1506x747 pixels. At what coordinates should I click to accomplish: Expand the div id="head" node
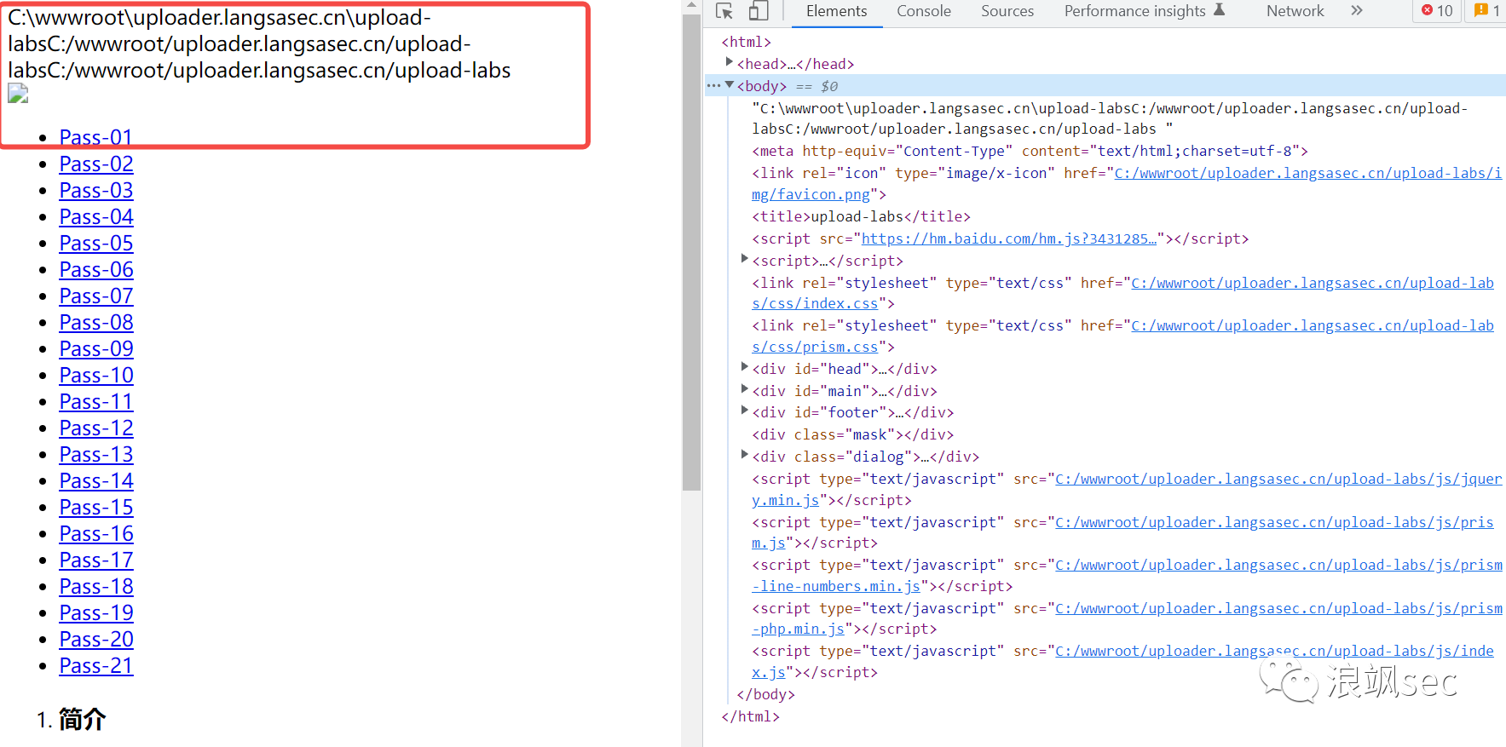click(744, 367)
